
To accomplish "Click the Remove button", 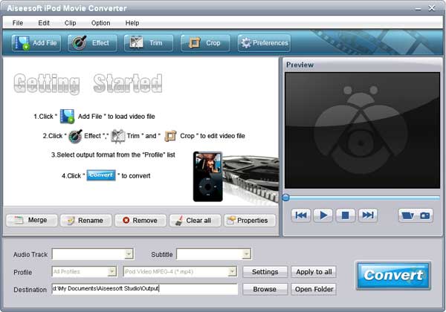I will coord(140,221).
